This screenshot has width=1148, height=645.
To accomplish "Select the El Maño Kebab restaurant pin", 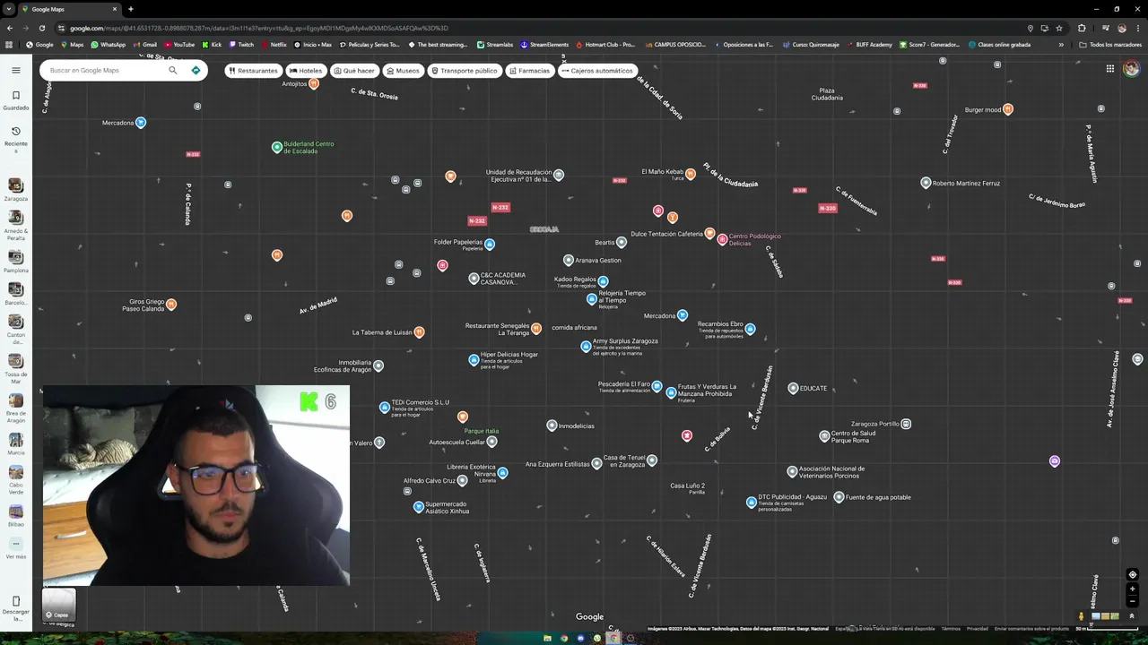I will [x=691, y=175].
